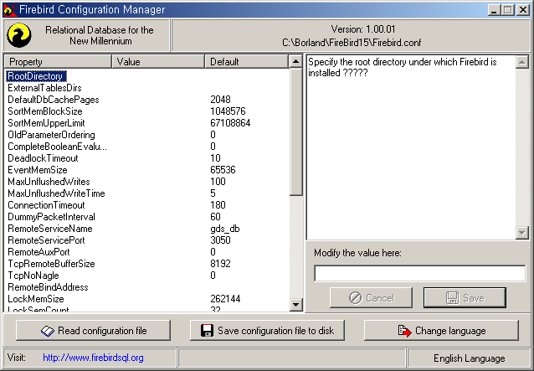Click the Cancel button
The width and height of the screenshot is (534, 371).
click(x=371, y=298)
